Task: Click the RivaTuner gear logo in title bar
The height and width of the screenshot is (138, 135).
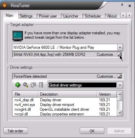Action: (4, 5)
